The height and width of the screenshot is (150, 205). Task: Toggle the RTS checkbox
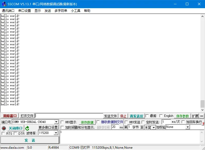(x=3, y=133)
